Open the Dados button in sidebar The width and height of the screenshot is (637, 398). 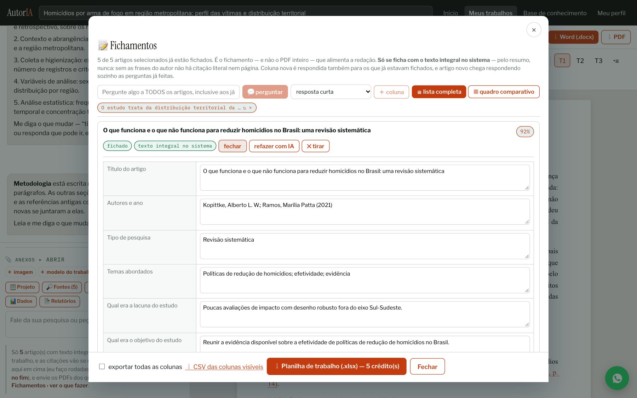21,301
